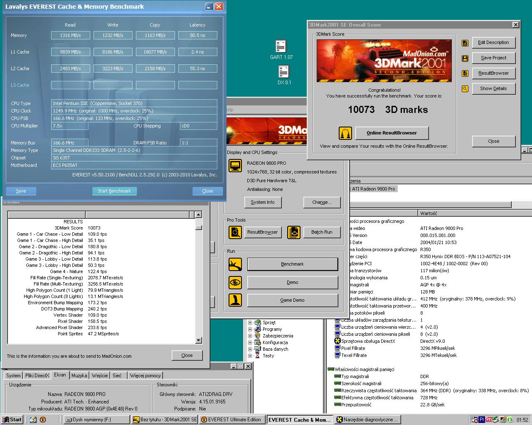The width and height of the screenshot is (532, 425).
Task: Click the Batch Run icon in Pro Tools
Action: (x=294, y=232)
